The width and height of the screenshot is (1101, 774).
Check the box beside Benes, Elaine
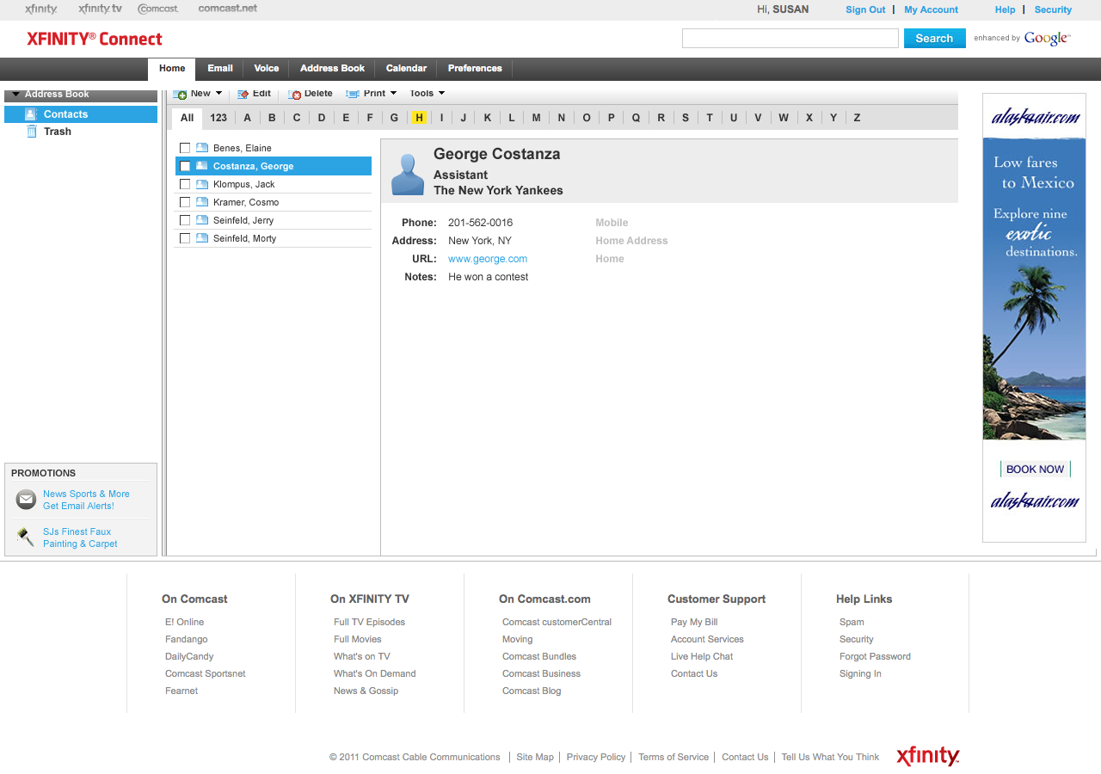[185, 148]
